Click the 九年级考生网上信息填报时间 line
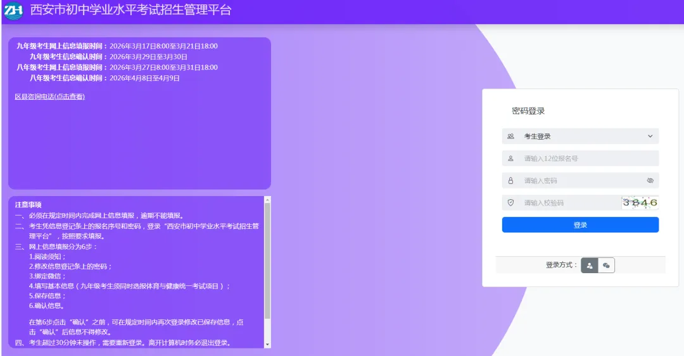The height and width of the screenshot is (356, 684). pos(117,46)
